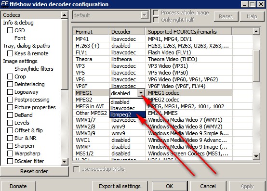Screen dimensions: 267x191
Task: Click the ffdshow FF title bar icon
Action: coord(4,4)
